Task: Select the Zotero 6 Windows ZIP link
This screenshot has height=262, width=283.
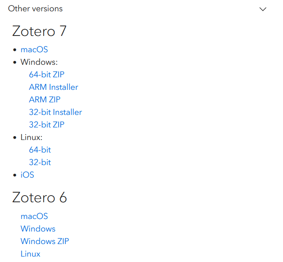Action: 45,242
